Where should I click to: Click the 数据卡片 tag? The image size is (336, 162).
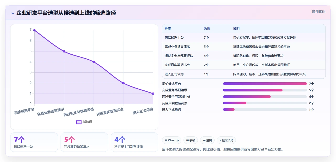[x=226, y=140]
